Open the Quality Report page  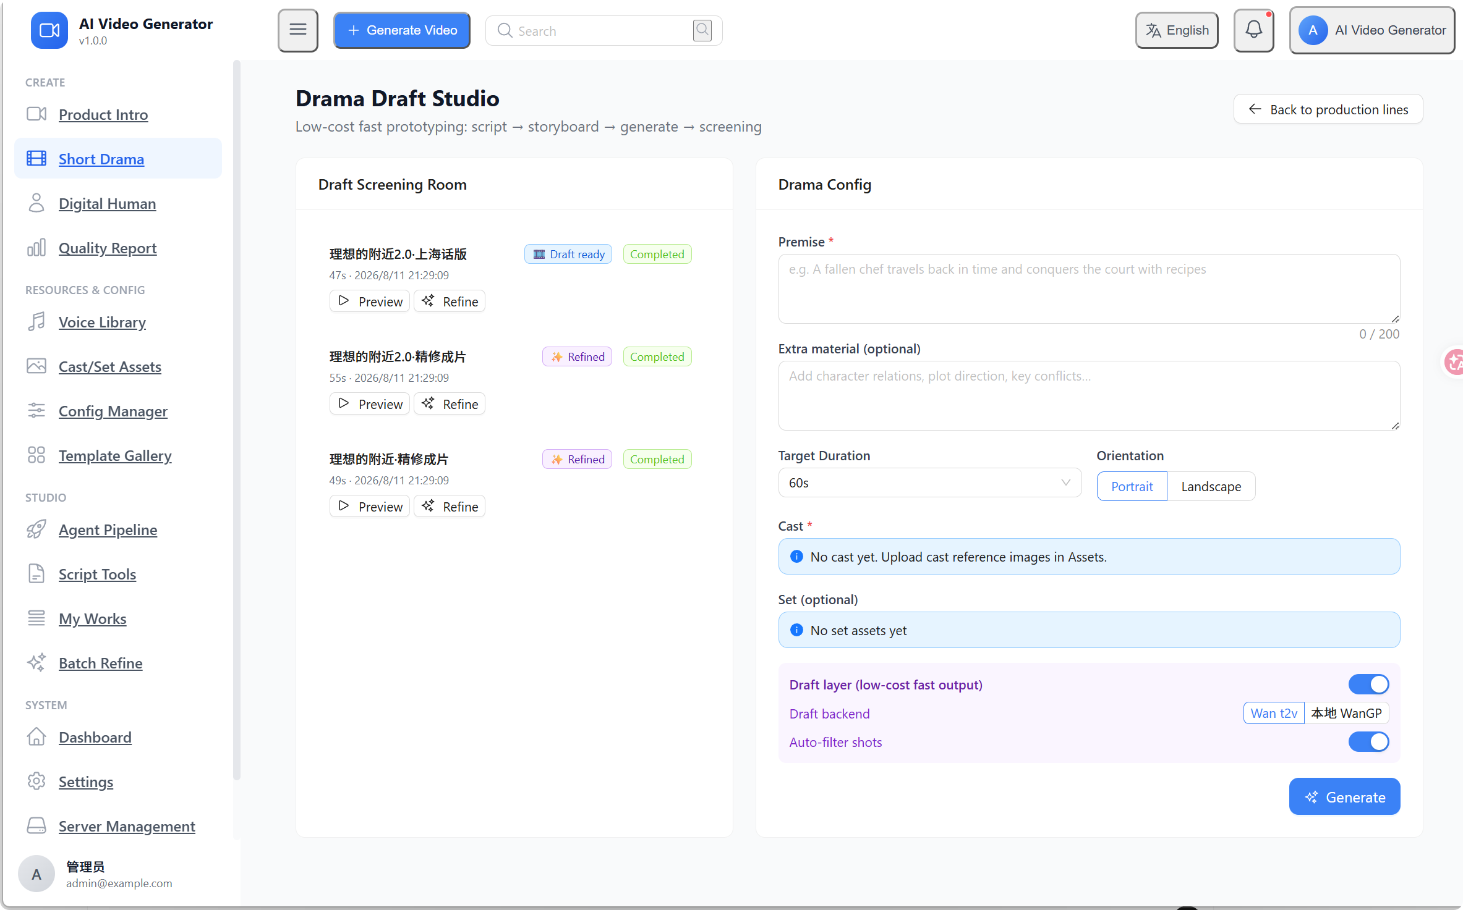click(108, 248)
